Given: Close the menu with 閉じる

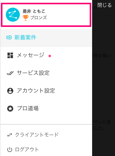Looking at the screenshot, I should point(104,5).
